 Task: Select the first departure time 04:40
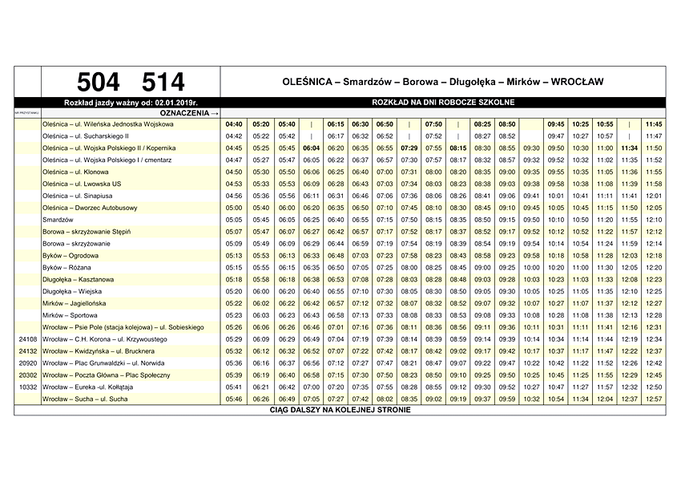(x=234, y=124)
